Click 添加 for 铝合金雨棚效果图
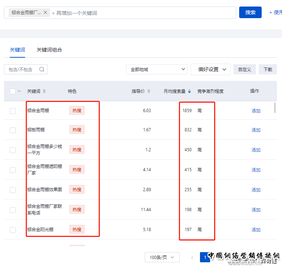282x267 pixels. click(x=256, y=190)
